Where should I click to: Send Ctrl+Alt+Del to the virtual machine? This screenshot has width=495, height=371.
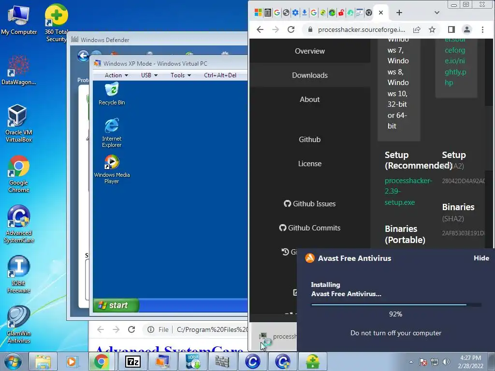220,75
